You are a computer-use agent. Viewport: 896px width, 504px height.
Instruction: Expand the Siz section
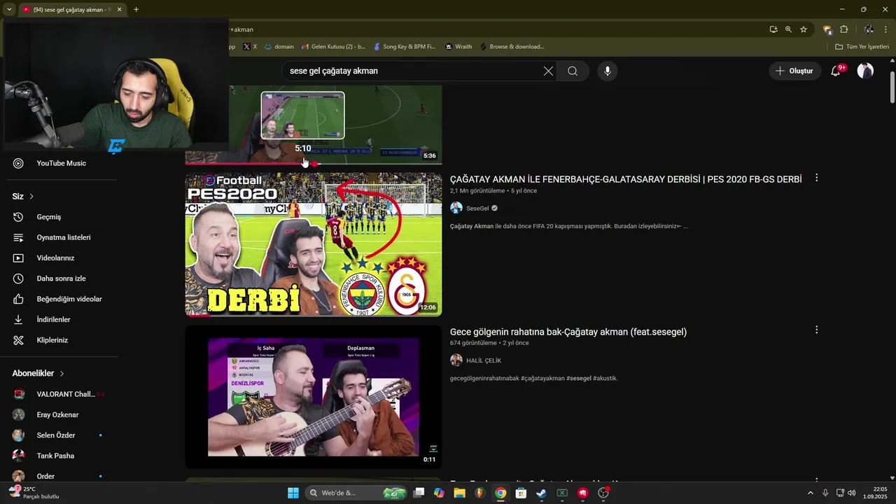click(x=23, y=196)
